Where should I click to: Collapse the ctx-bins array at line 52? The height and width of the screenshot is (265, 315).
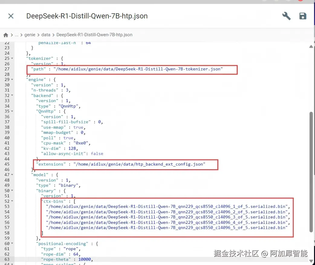[12, 201]
